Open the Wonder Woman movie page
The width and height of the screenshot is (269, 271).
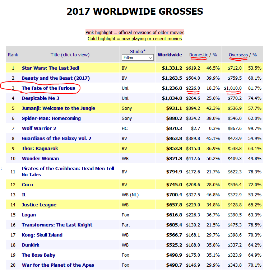pos(40,158)
